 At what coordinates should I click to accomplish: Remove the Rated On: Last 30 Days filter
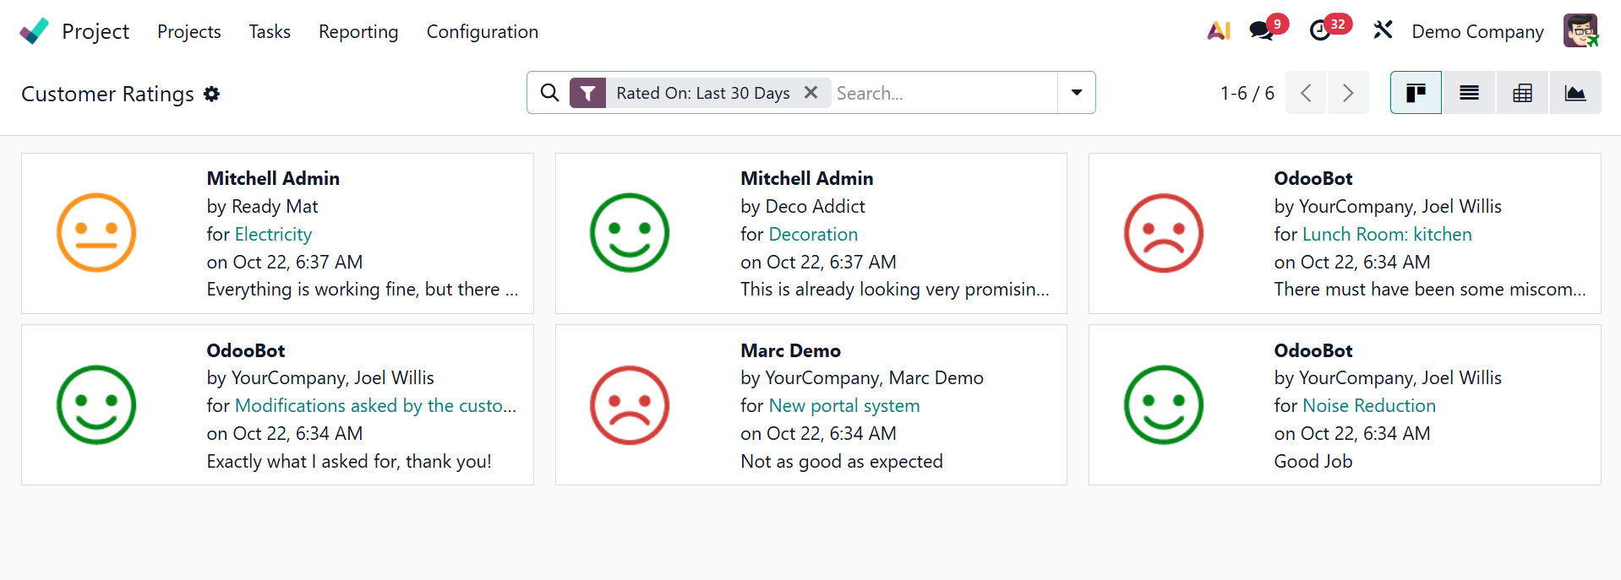810,93
